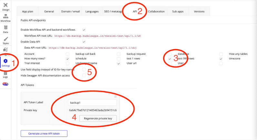Open the Logs section in sidebar
Screen dimensions: 257x140
5,75
